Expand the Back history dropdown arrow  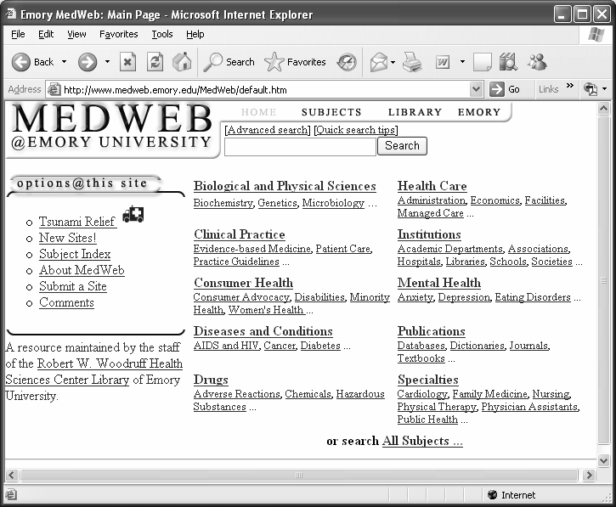(x=64, y=62)
